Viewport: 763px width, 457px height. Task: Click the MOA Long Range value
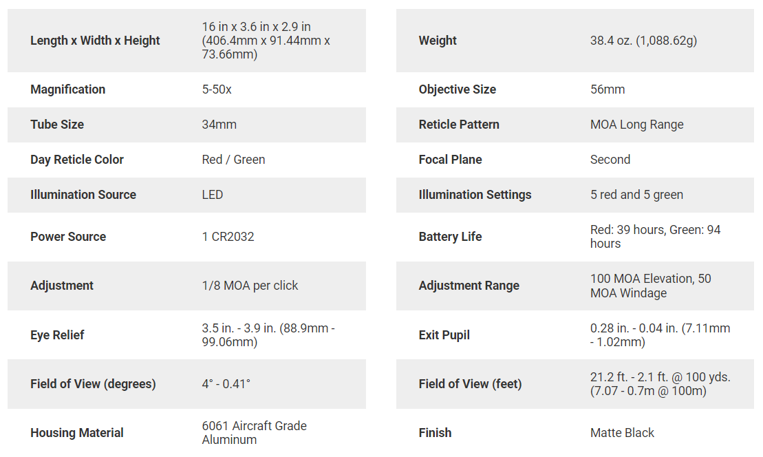tap(636, 125)
